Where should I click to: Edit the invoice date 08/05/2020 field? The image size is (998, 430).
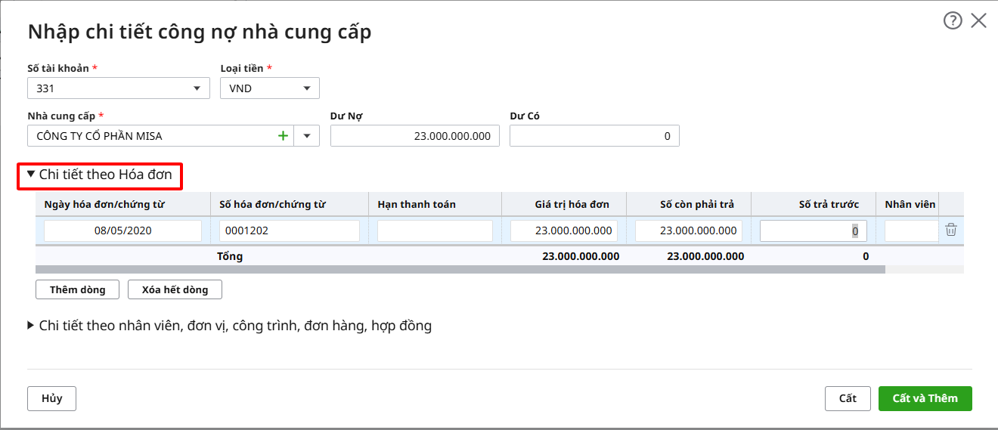click(x=122, y=231)
